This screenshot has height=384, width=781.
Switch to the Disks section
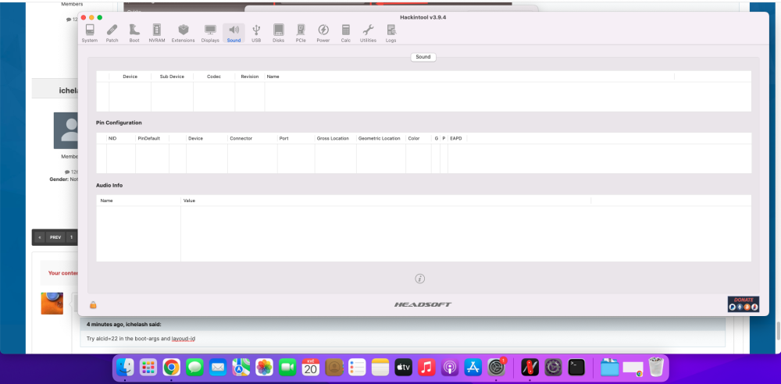tap(279, 33)
